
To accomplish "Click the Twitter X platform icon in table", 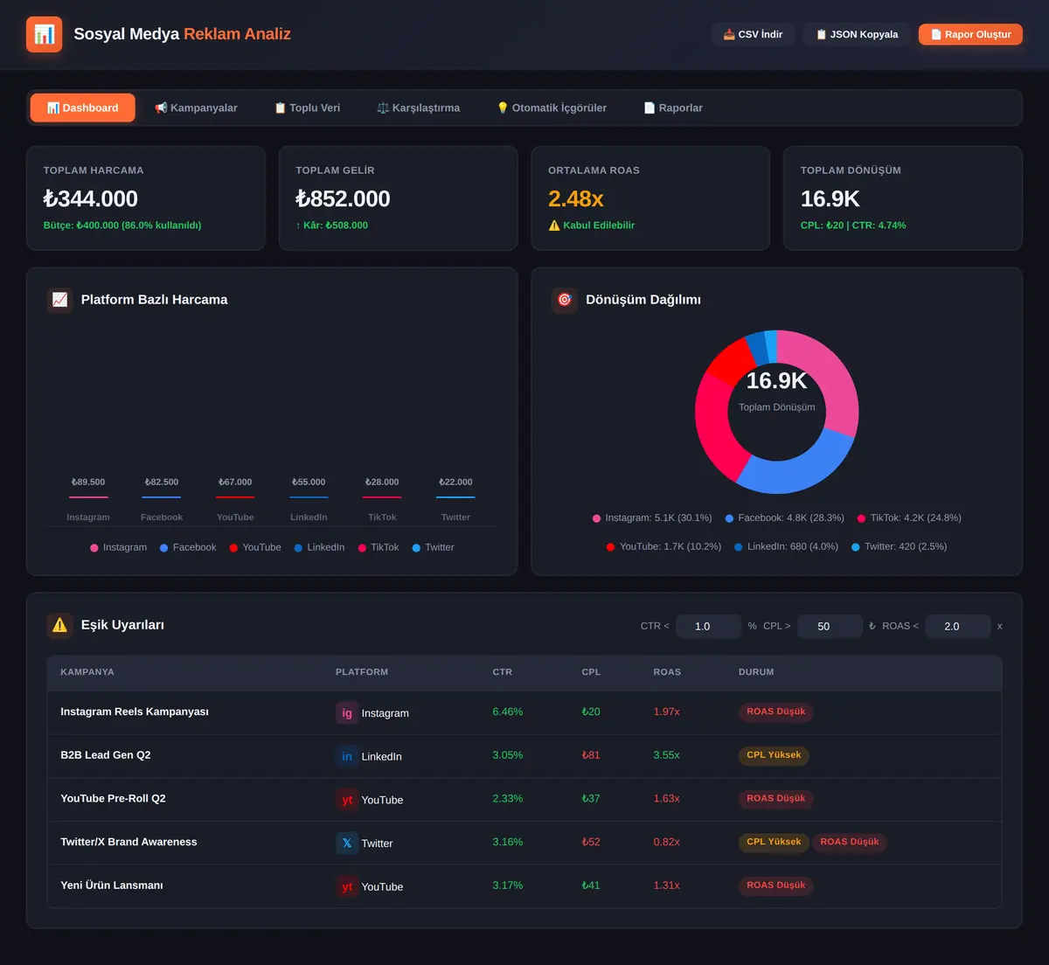I will coord(347,843).
